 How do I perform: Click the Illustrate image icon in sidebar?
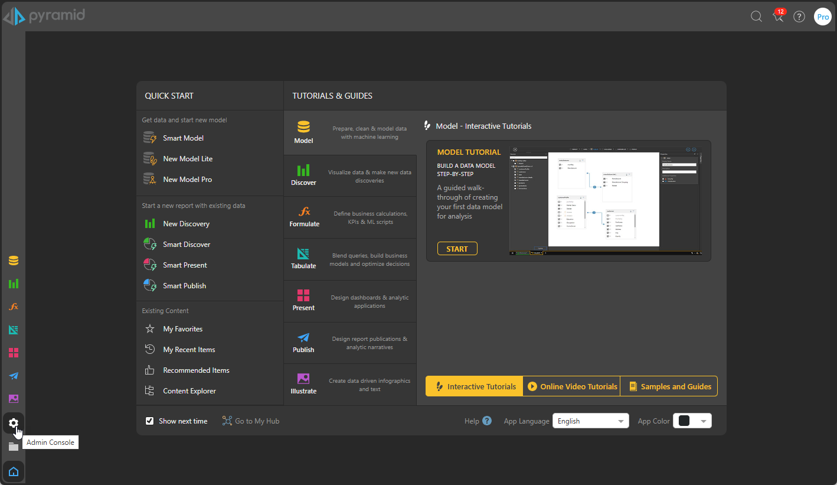click(14, 399)
